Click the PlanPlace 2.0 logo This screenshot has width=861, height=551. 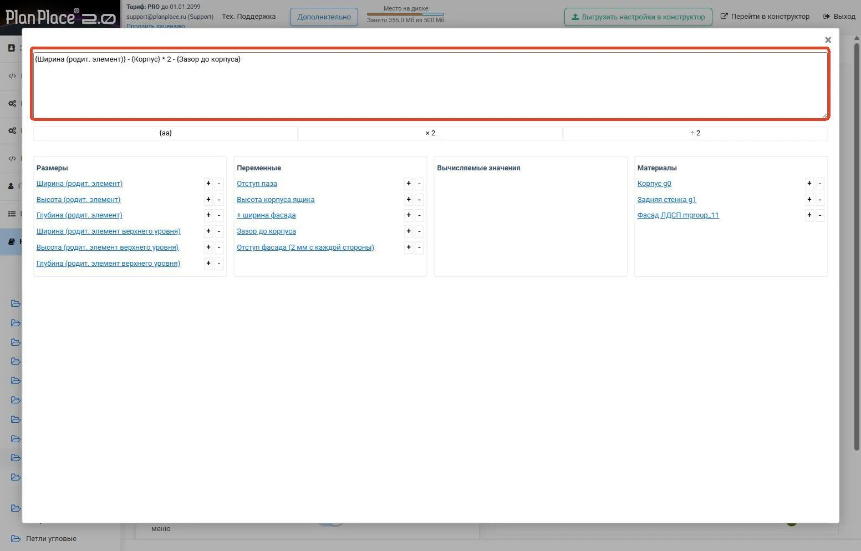click(60, 17)
